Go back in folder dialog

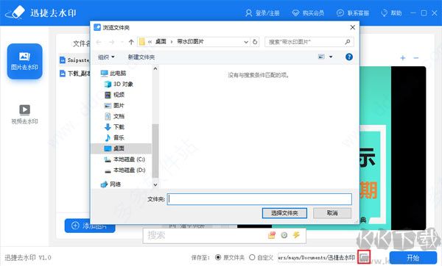pos(99,42)
